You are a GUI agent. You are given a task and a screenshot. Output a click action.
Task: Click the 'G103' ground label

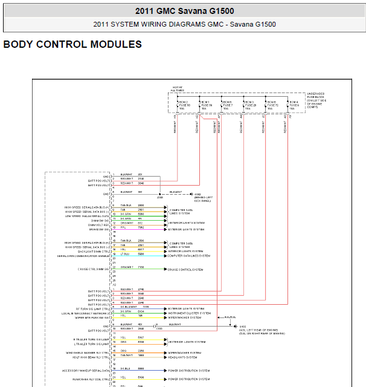click(x=243, y=327)
